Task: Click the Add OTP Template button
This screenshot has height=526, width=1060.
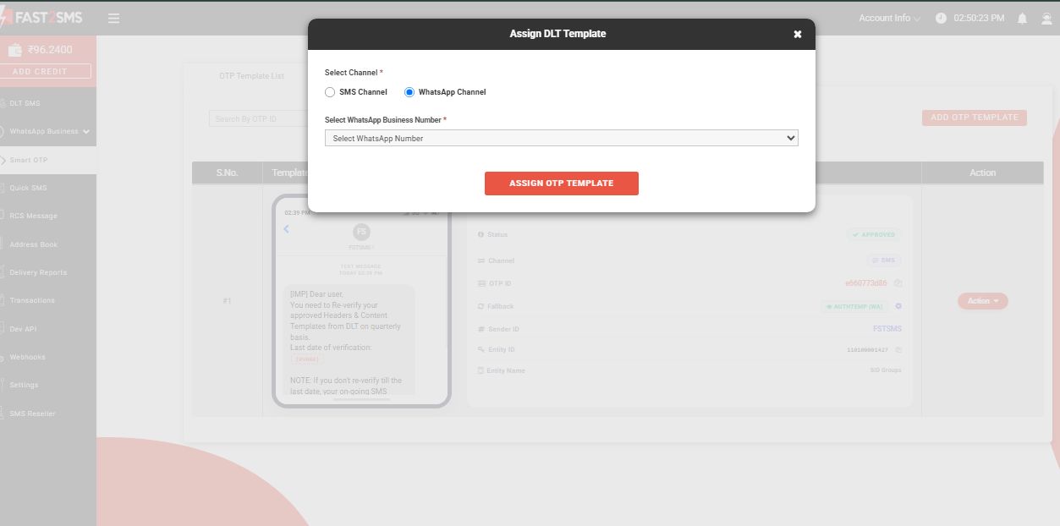Action: click(974, 118)
